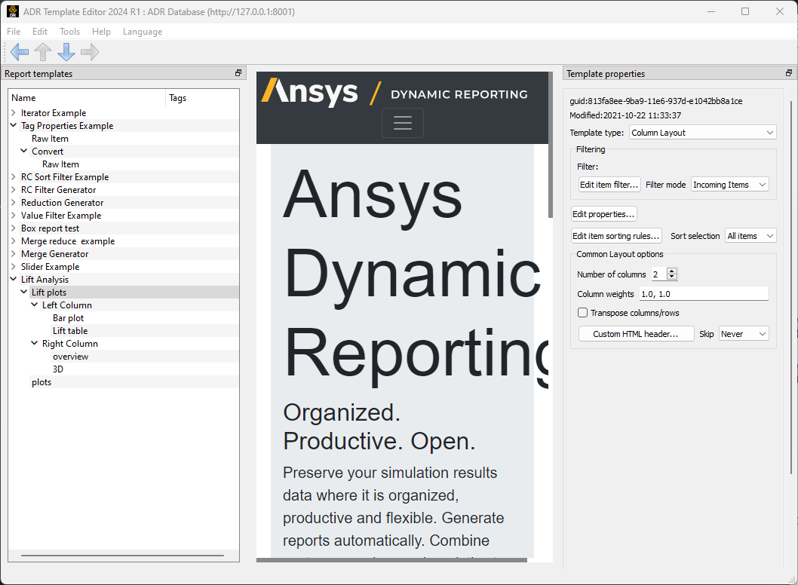Select the Box report test template

(x=50, y=228)
